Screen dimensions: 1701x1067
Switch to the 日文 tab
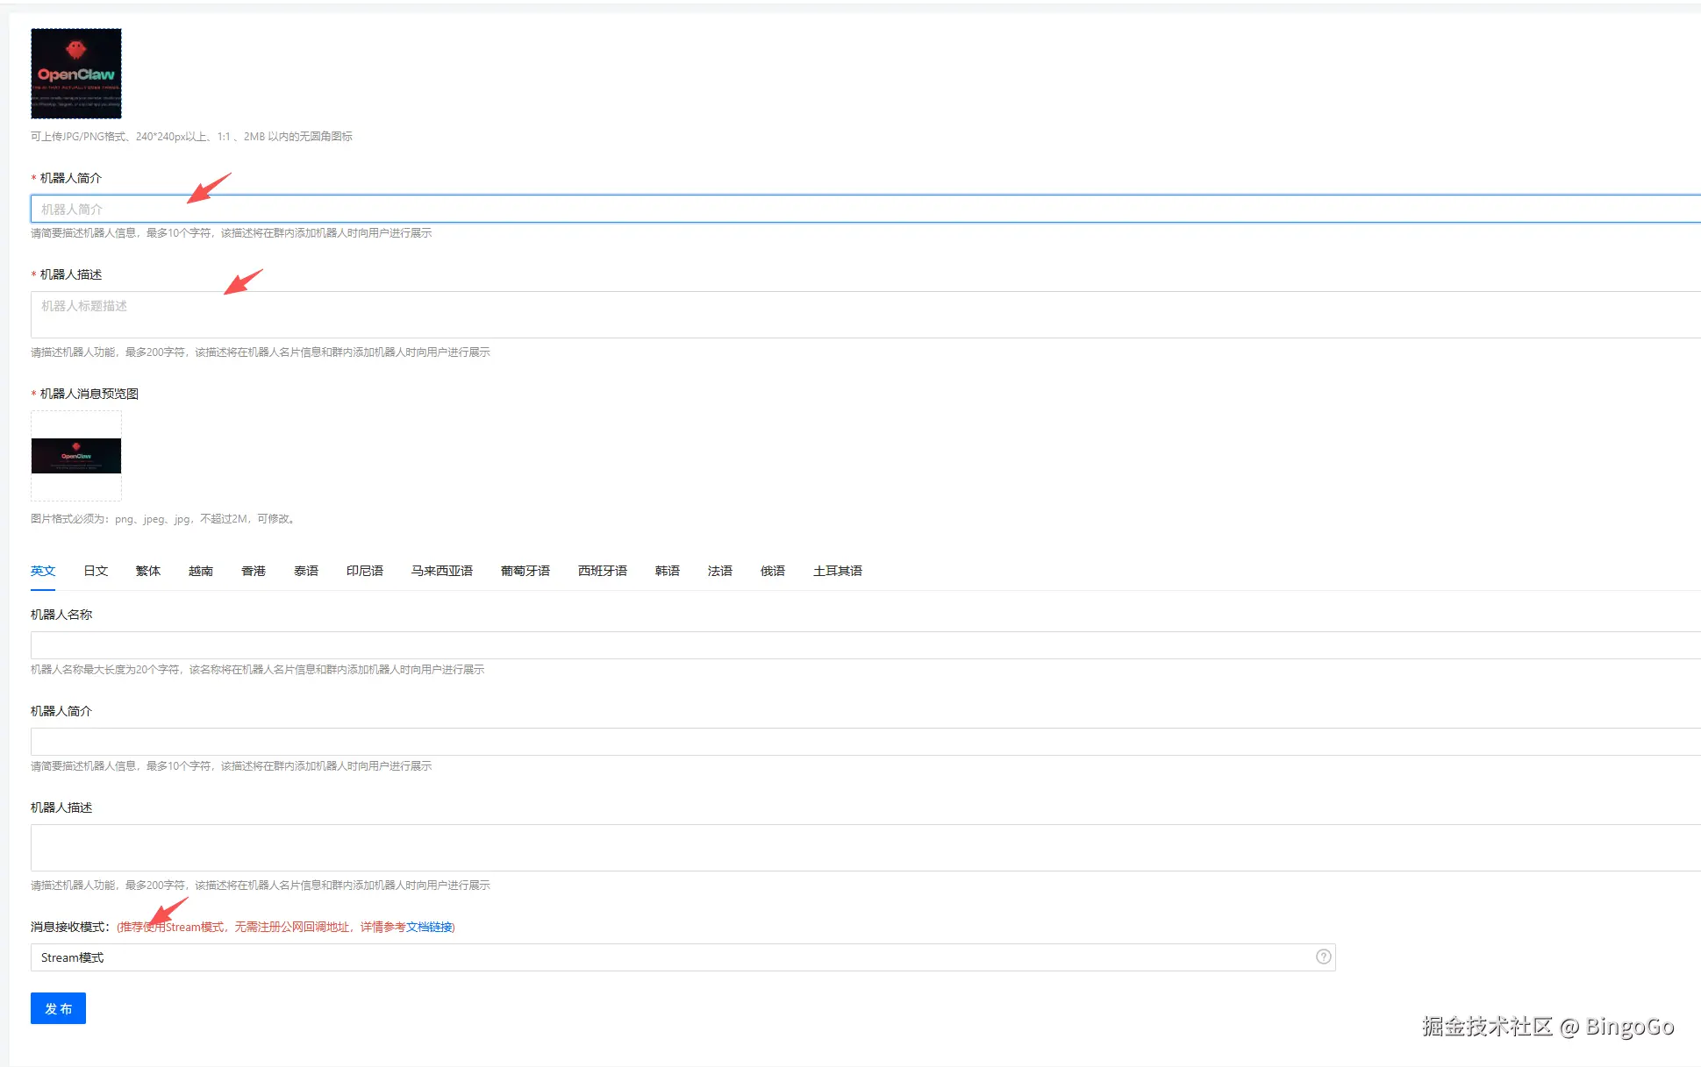[96, 571]
